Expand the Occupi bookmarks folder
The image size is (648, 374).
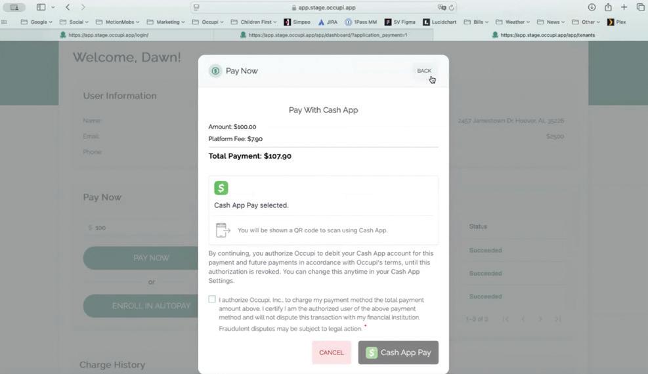click(208, 22)
